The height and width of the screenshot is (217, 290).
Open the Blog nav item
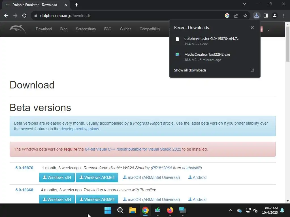64,29
